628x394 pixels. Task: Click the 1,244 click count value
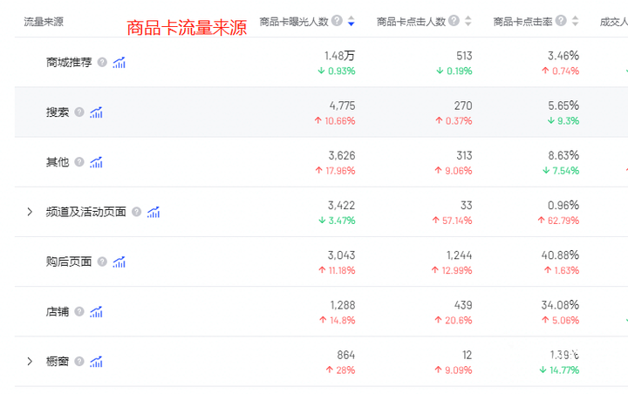click(x=460, y=255)
